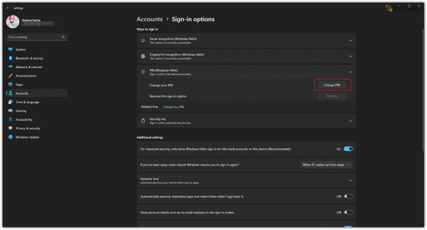This screenshot has height=230, width=427.
Task: Click the Windows Update sync icon
Action: point(10,137)
